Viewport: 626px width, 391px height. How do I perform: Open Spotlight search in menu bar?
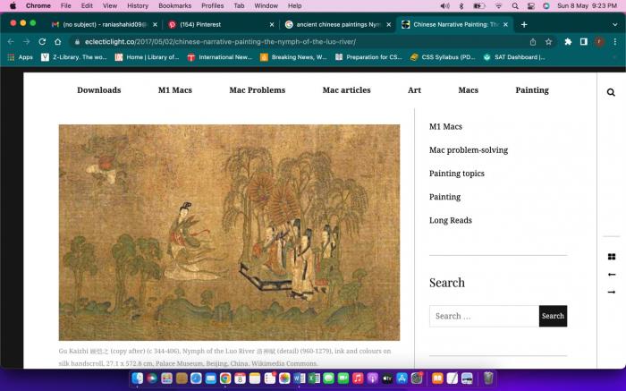[x=515, y=6]
